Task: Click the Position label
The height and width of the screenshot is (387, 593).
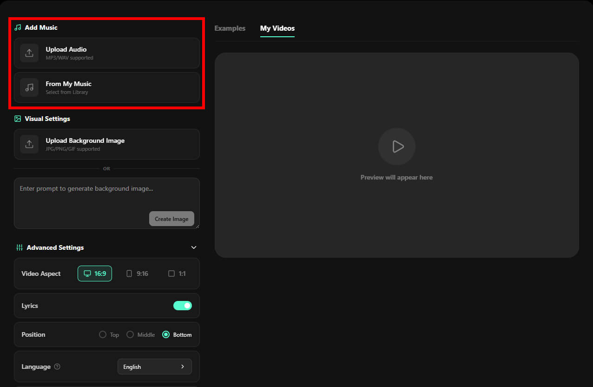Action: pos(33,334)
